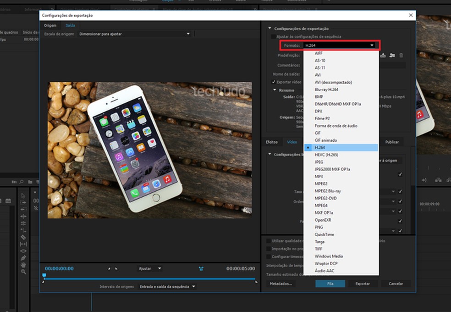Click the delete preset trash icon

401,56
